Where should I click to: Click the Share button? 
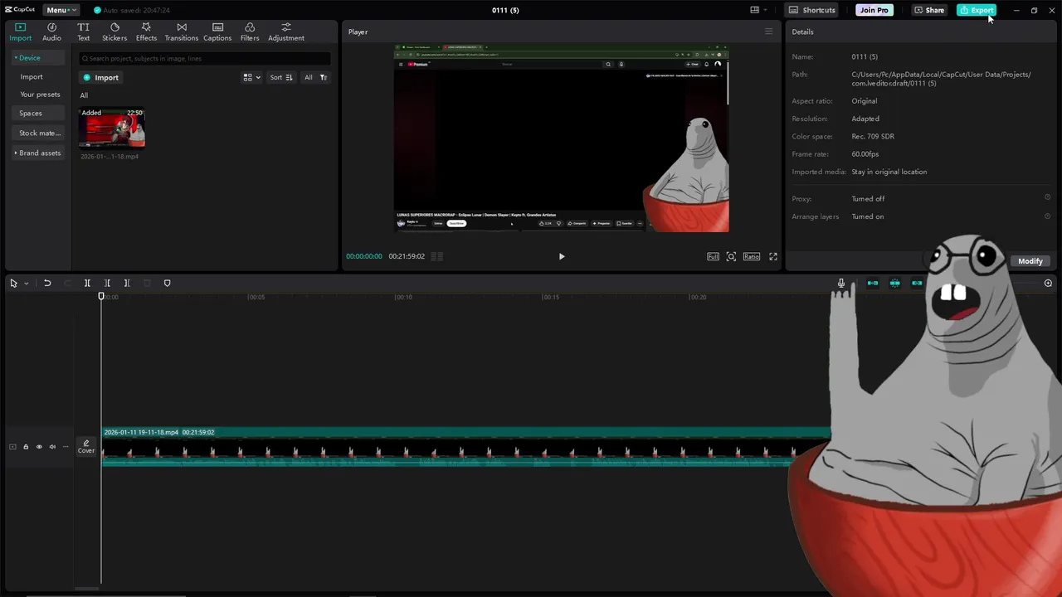929,10
